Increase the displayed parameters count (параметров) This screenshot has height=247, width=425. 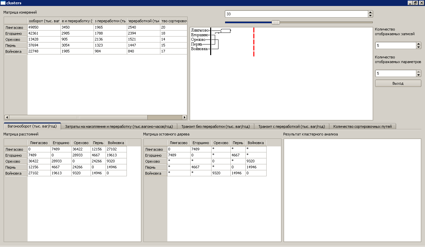pos(418,72)
